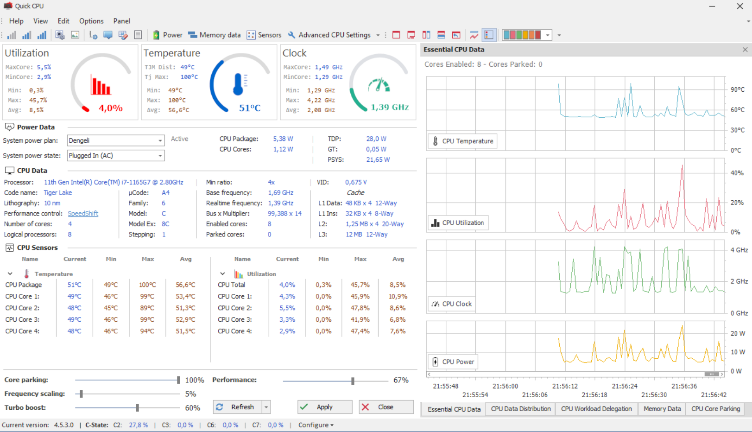Image resolution: width=752 pixels, height=432 pixels.
Task: Open Advanced CPU Settings
Action: (329, 35)
